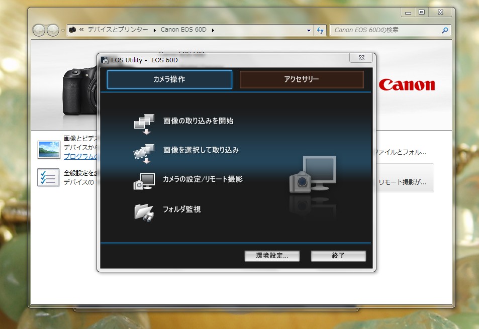The width and height of the screenshot is (479, 329).
Task: Click デバイスとプリンター in the breadcrumb
Action: (x=118, y=30)
